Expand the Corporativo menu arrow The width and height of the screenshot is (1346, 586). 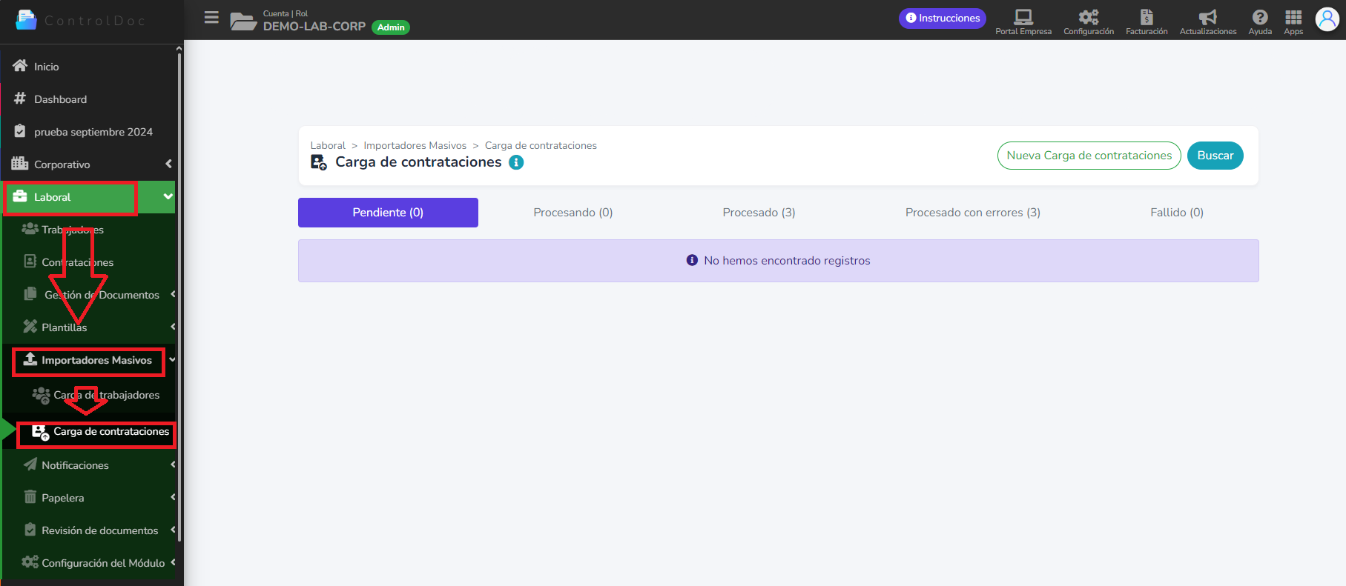[x=168, y=164]
